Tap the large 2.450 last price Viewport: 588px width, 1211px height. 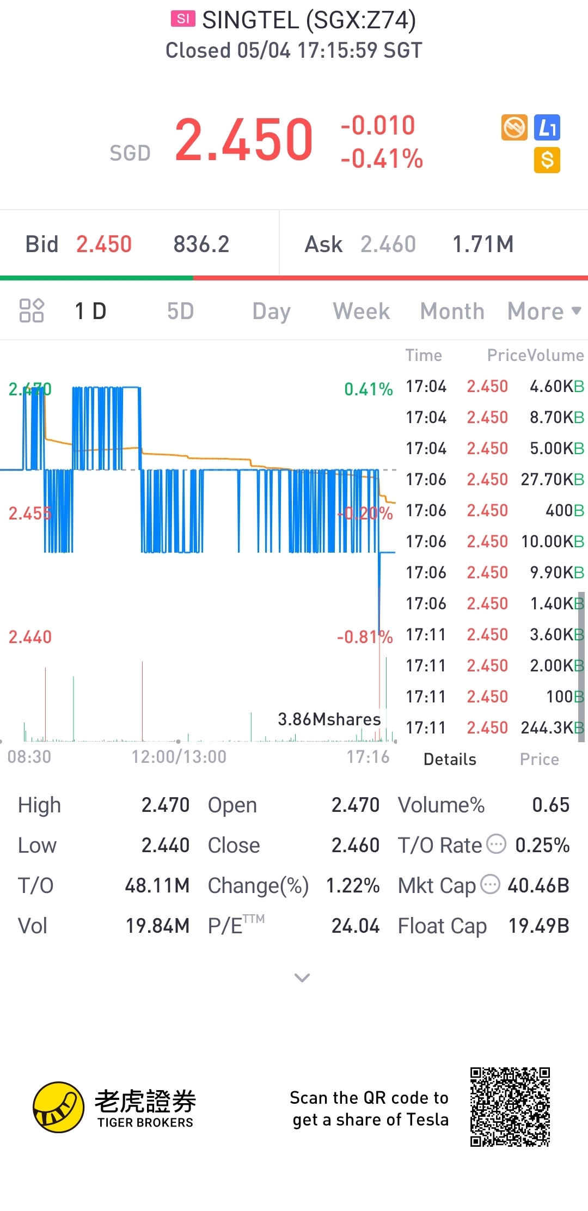[x=244, y=139]
